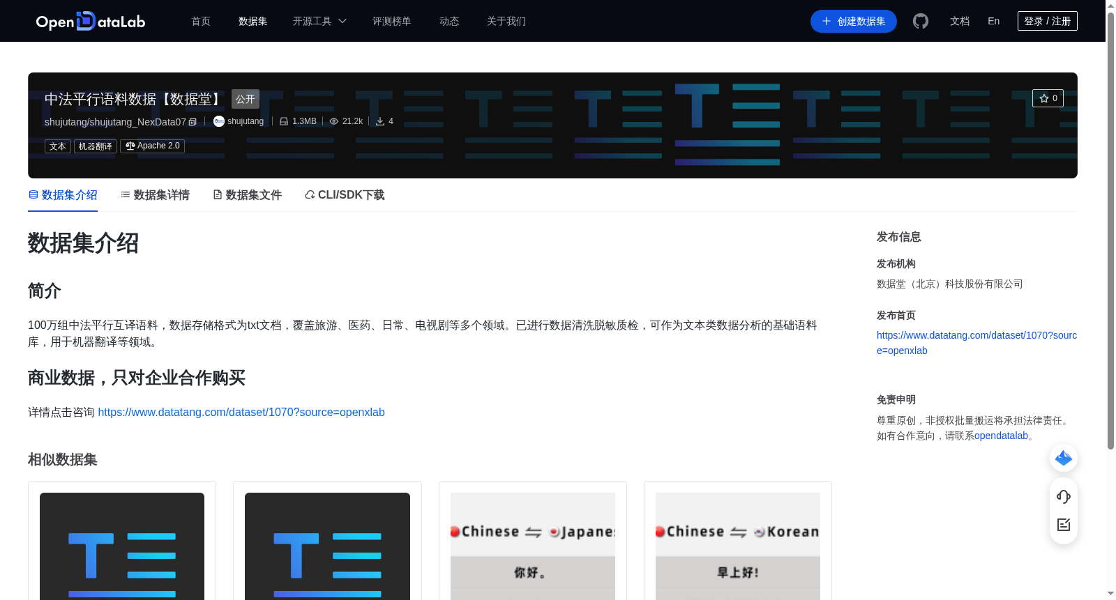Open 关于我们 navigation item
This screenshot has height=600, width=1116.
506,21
